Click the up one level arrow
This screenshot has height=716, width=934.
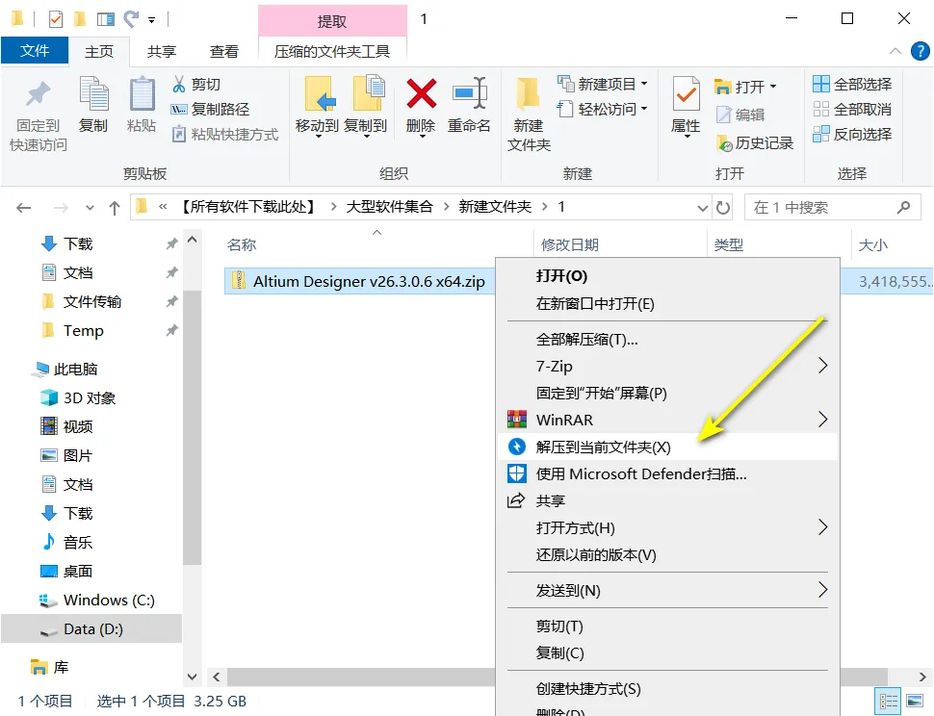[115, 208]
